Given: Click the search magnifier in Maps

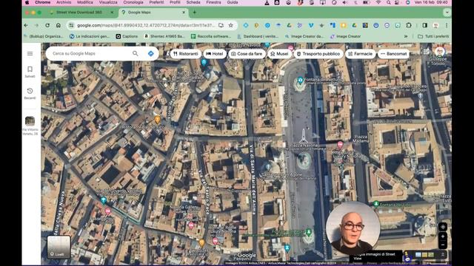Looking at the screenshot, I should click(x=135, y=53).
